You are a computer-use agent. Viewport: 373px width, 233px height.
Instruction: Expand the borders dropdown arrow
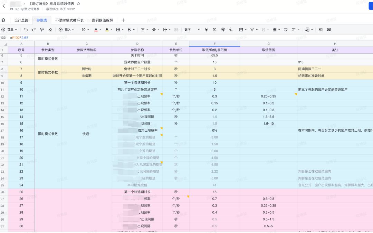(x=123, y=30)
